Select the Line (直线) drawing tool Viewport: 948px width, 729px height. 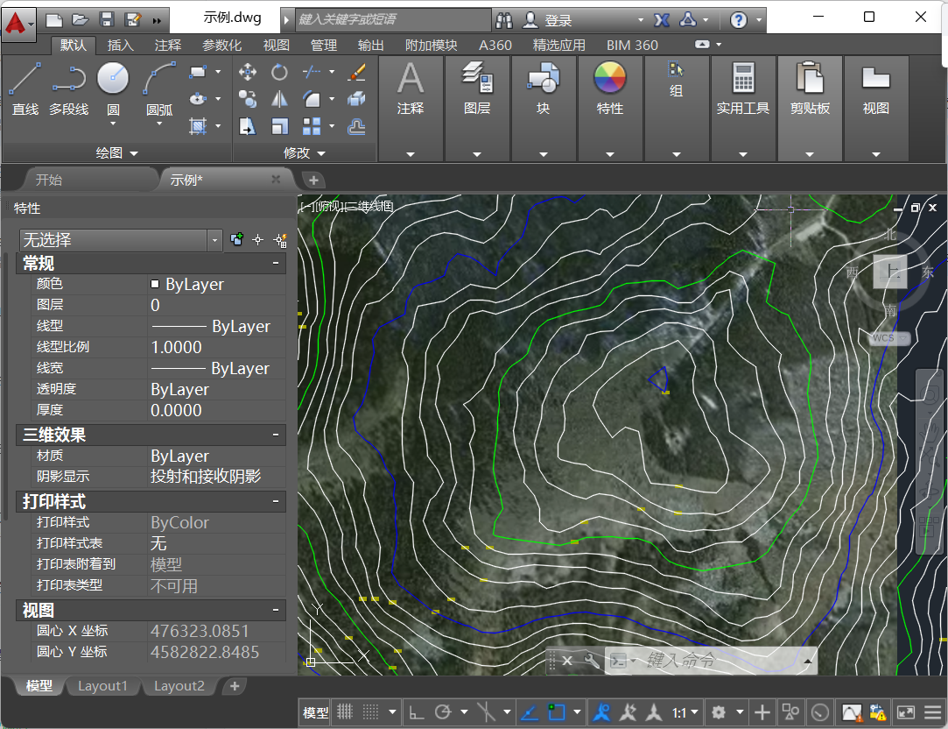click(25, 88)
